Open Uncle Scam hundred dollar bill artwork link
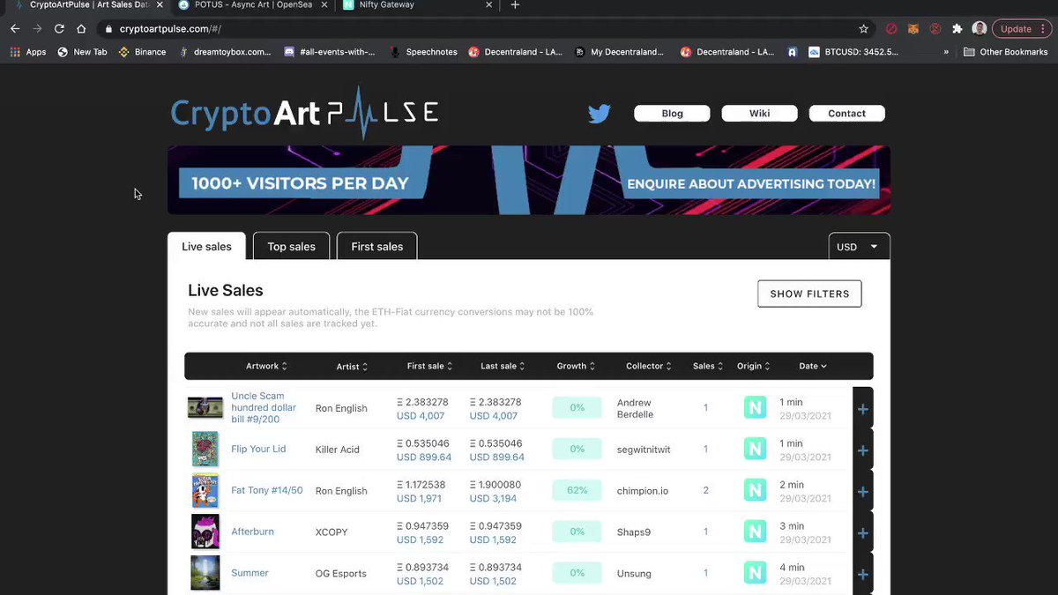Image resolution: width=1058 pixels, height=595 pixels. (264, 408)
